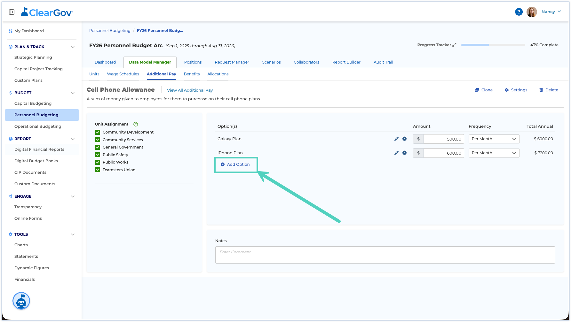Open iPhone Plan frequency dropdown
571x322 pixels.
tap(494, 153)
